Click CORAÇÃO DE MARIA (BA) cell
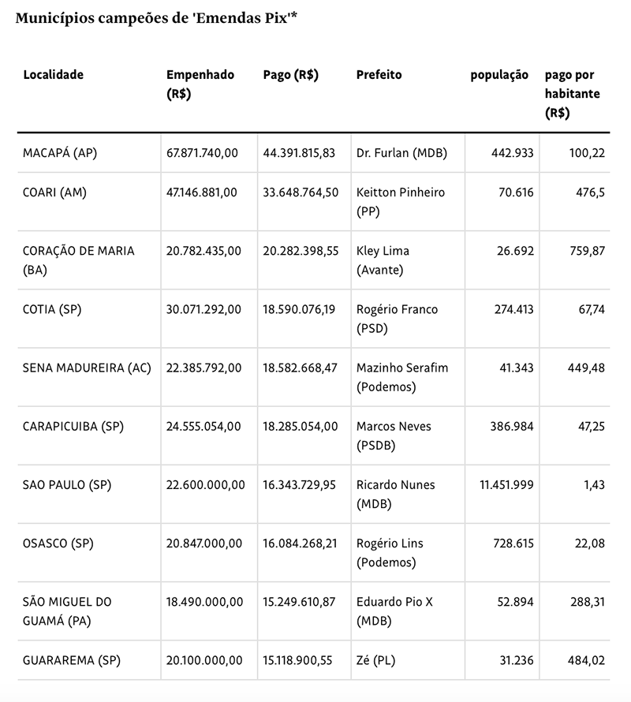The height and width of the screenshot is (702, 631). (78, 260)
